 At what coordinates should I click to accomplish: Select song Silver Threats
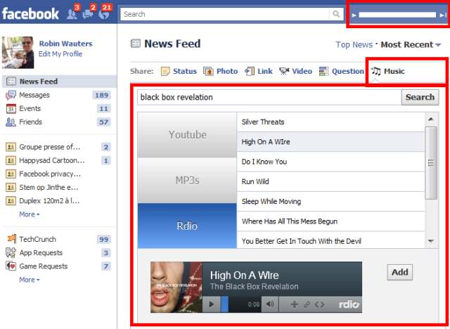(x=330, y=122)
